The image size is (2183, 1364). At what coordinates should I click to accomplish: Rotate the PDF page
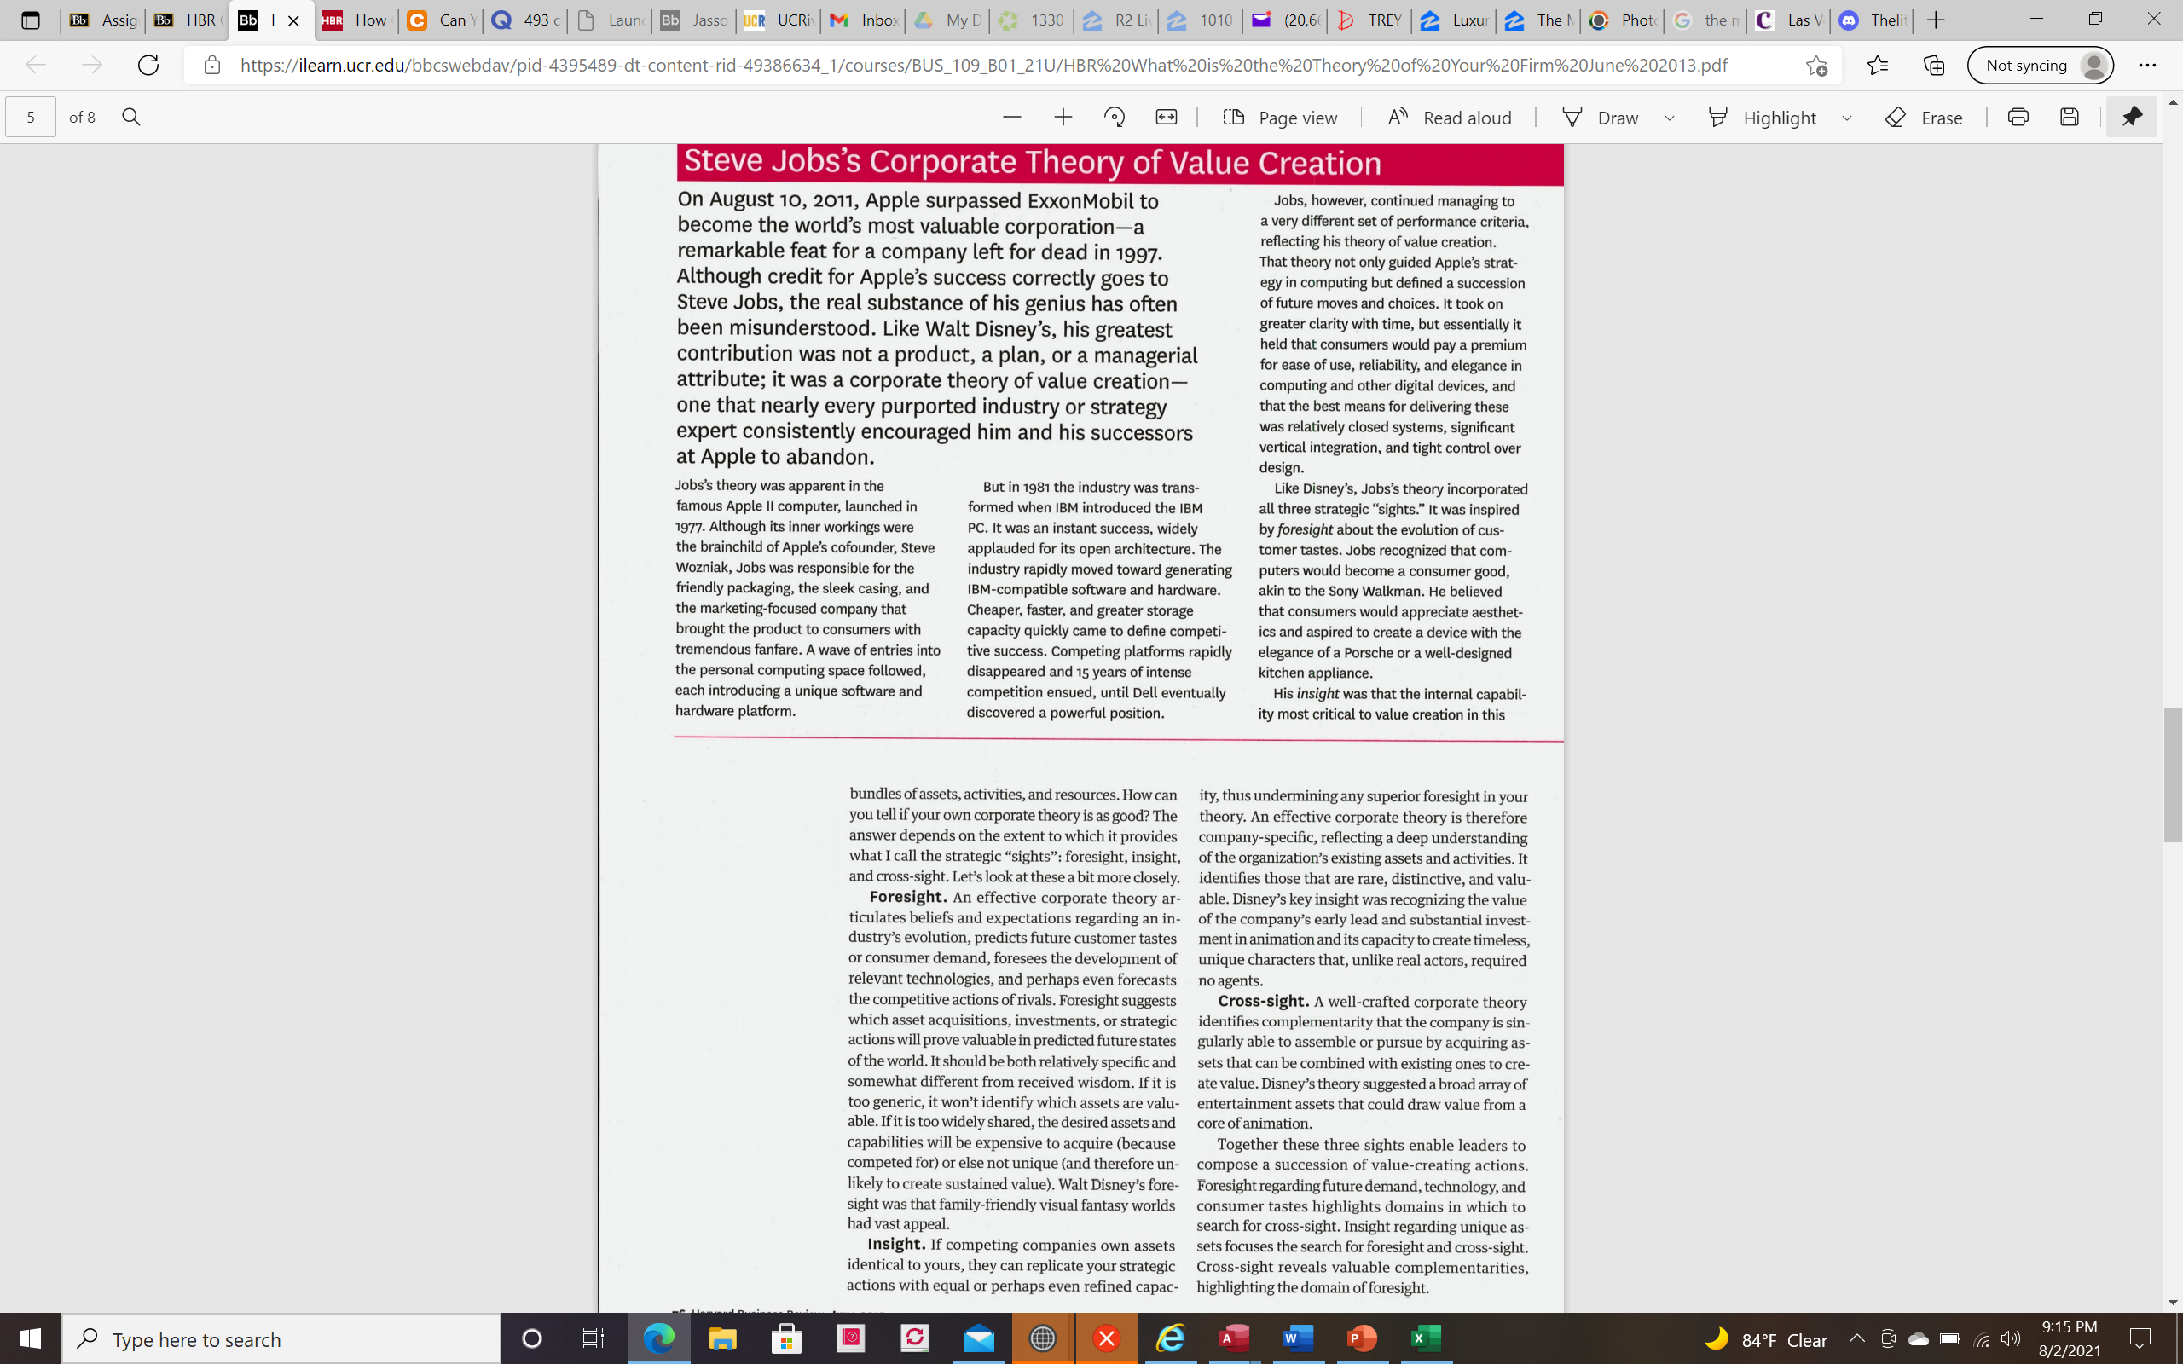tap(1114, 118)
